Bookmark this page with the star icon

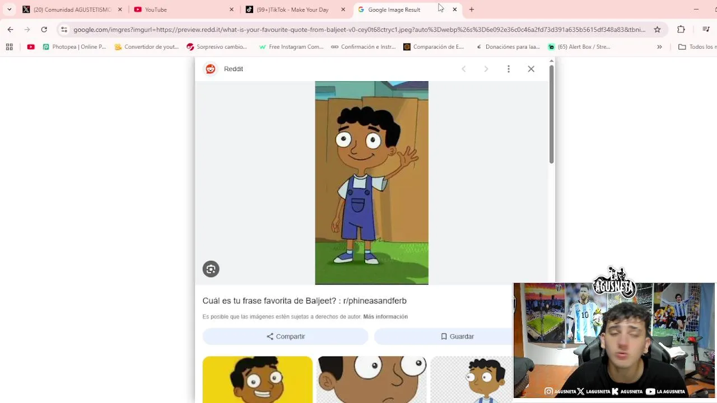pos(657,30)
